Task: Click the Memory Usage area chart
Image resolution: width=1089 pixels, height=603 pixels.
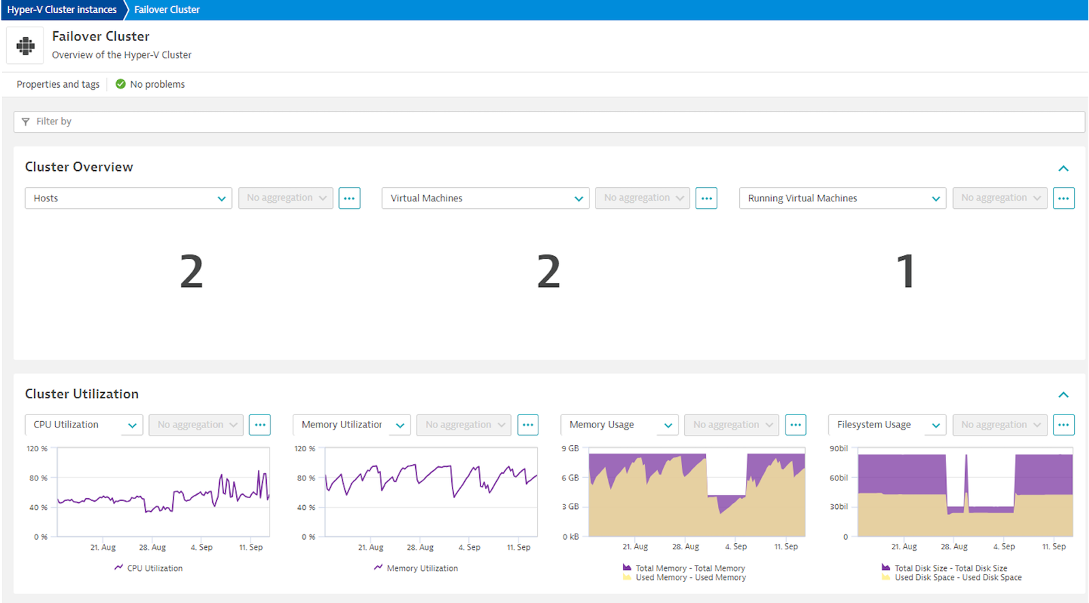Action: pos(697,492)
